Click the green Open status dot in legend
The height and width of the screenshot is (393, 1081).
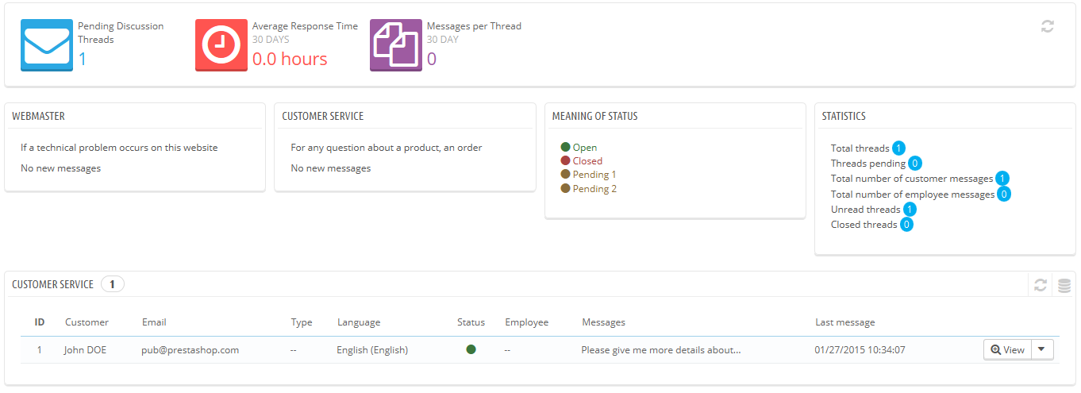tap(565, 147)
